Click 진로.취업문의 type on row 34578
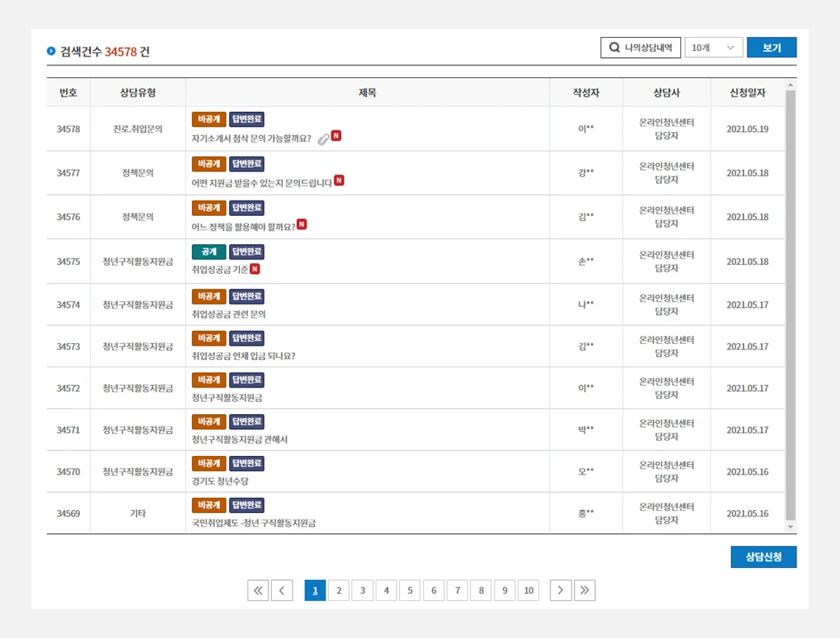Viewport: 840px width, 638px height. click(x=138, y=129)
